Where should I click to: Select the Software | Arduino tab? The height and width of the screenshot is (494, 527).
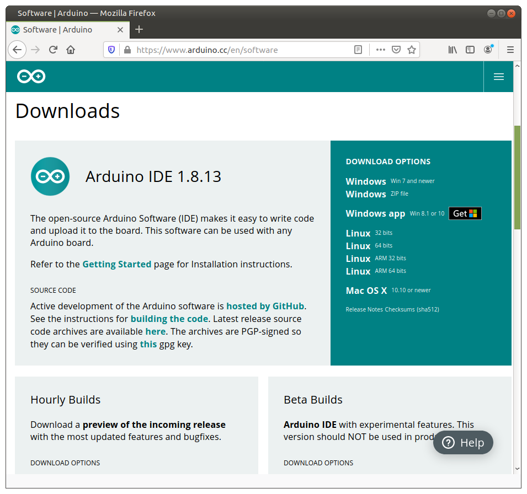point(58,30)
